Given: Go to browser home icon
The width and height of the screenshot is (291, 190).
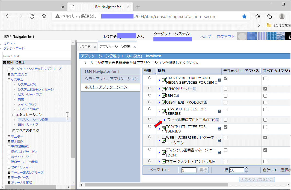Looking at the screenshot, I should coord(44,17).
